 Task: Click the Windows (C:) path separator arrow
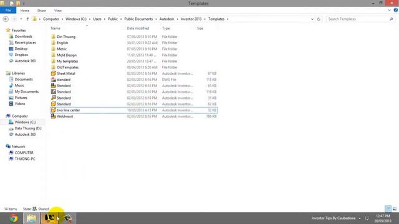pyautogui.click(x=90, y=19)
